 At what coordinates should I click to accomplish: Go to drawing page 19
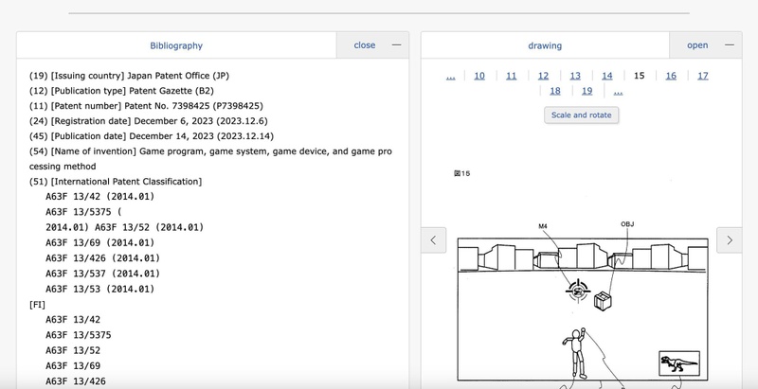pyautogui.click(x=587, y=91)
